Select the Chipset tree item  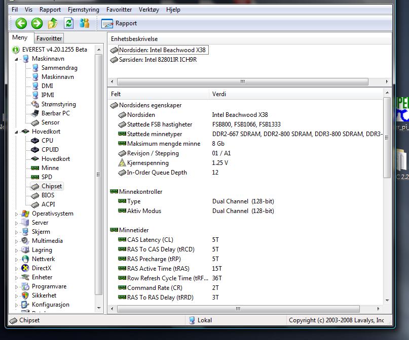tap(52, 186)
